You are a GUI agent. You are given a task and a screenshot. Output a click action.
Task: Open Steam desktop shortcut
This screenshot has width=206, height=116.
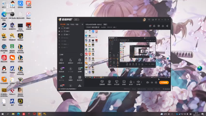tap(4, 26)
